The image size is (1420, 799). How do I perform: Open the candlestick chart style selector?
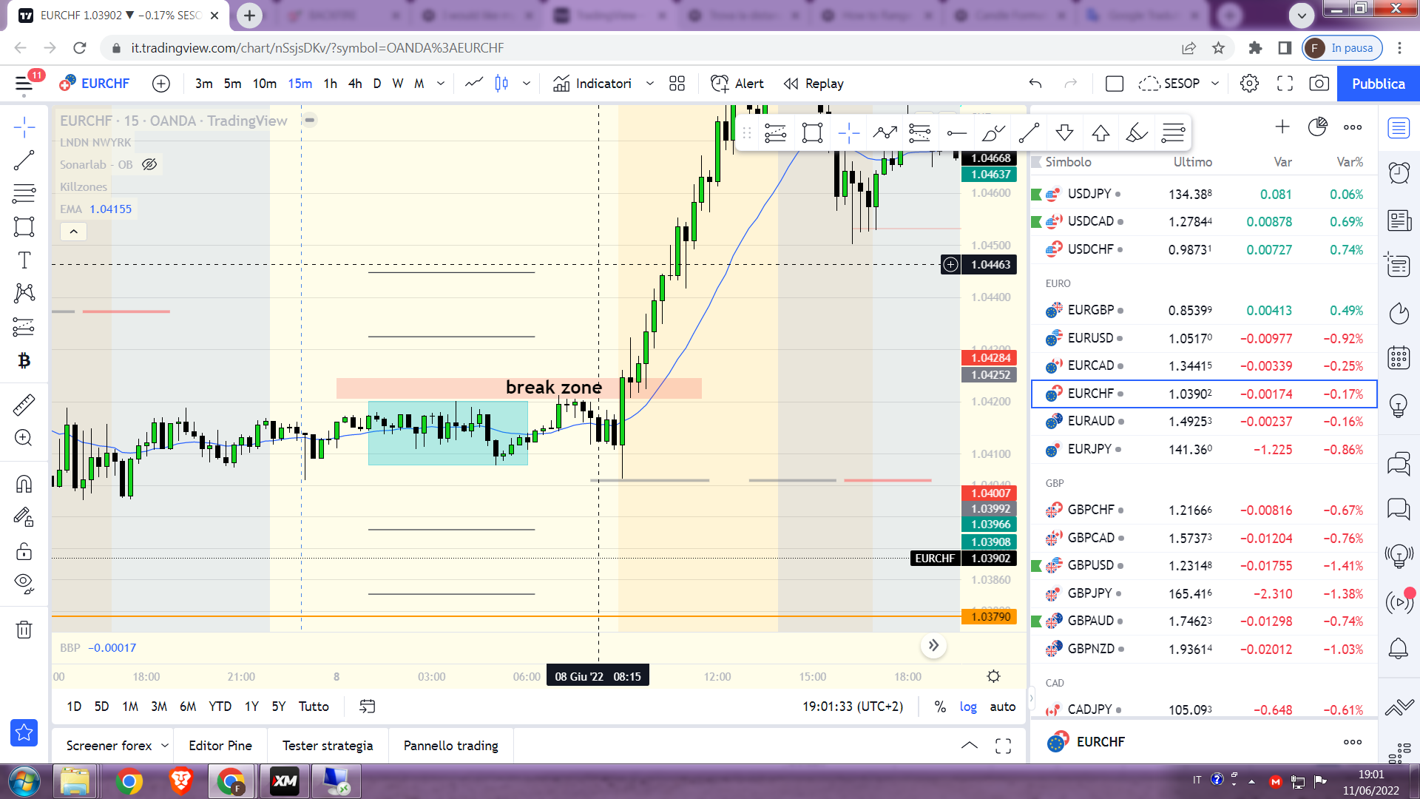(501, 84)
